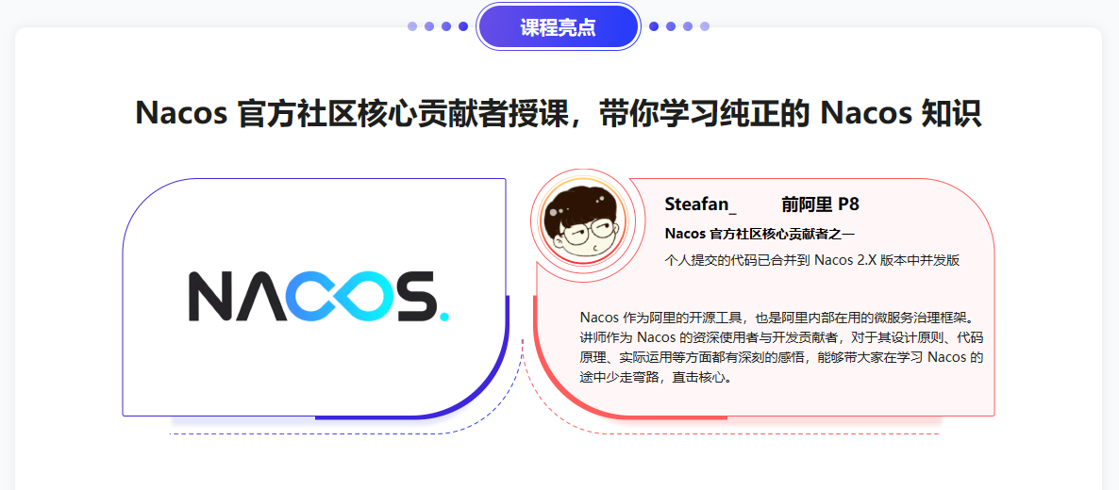Click the faintest dot farthest right of 课程亮点

click(x=705, y=26)
